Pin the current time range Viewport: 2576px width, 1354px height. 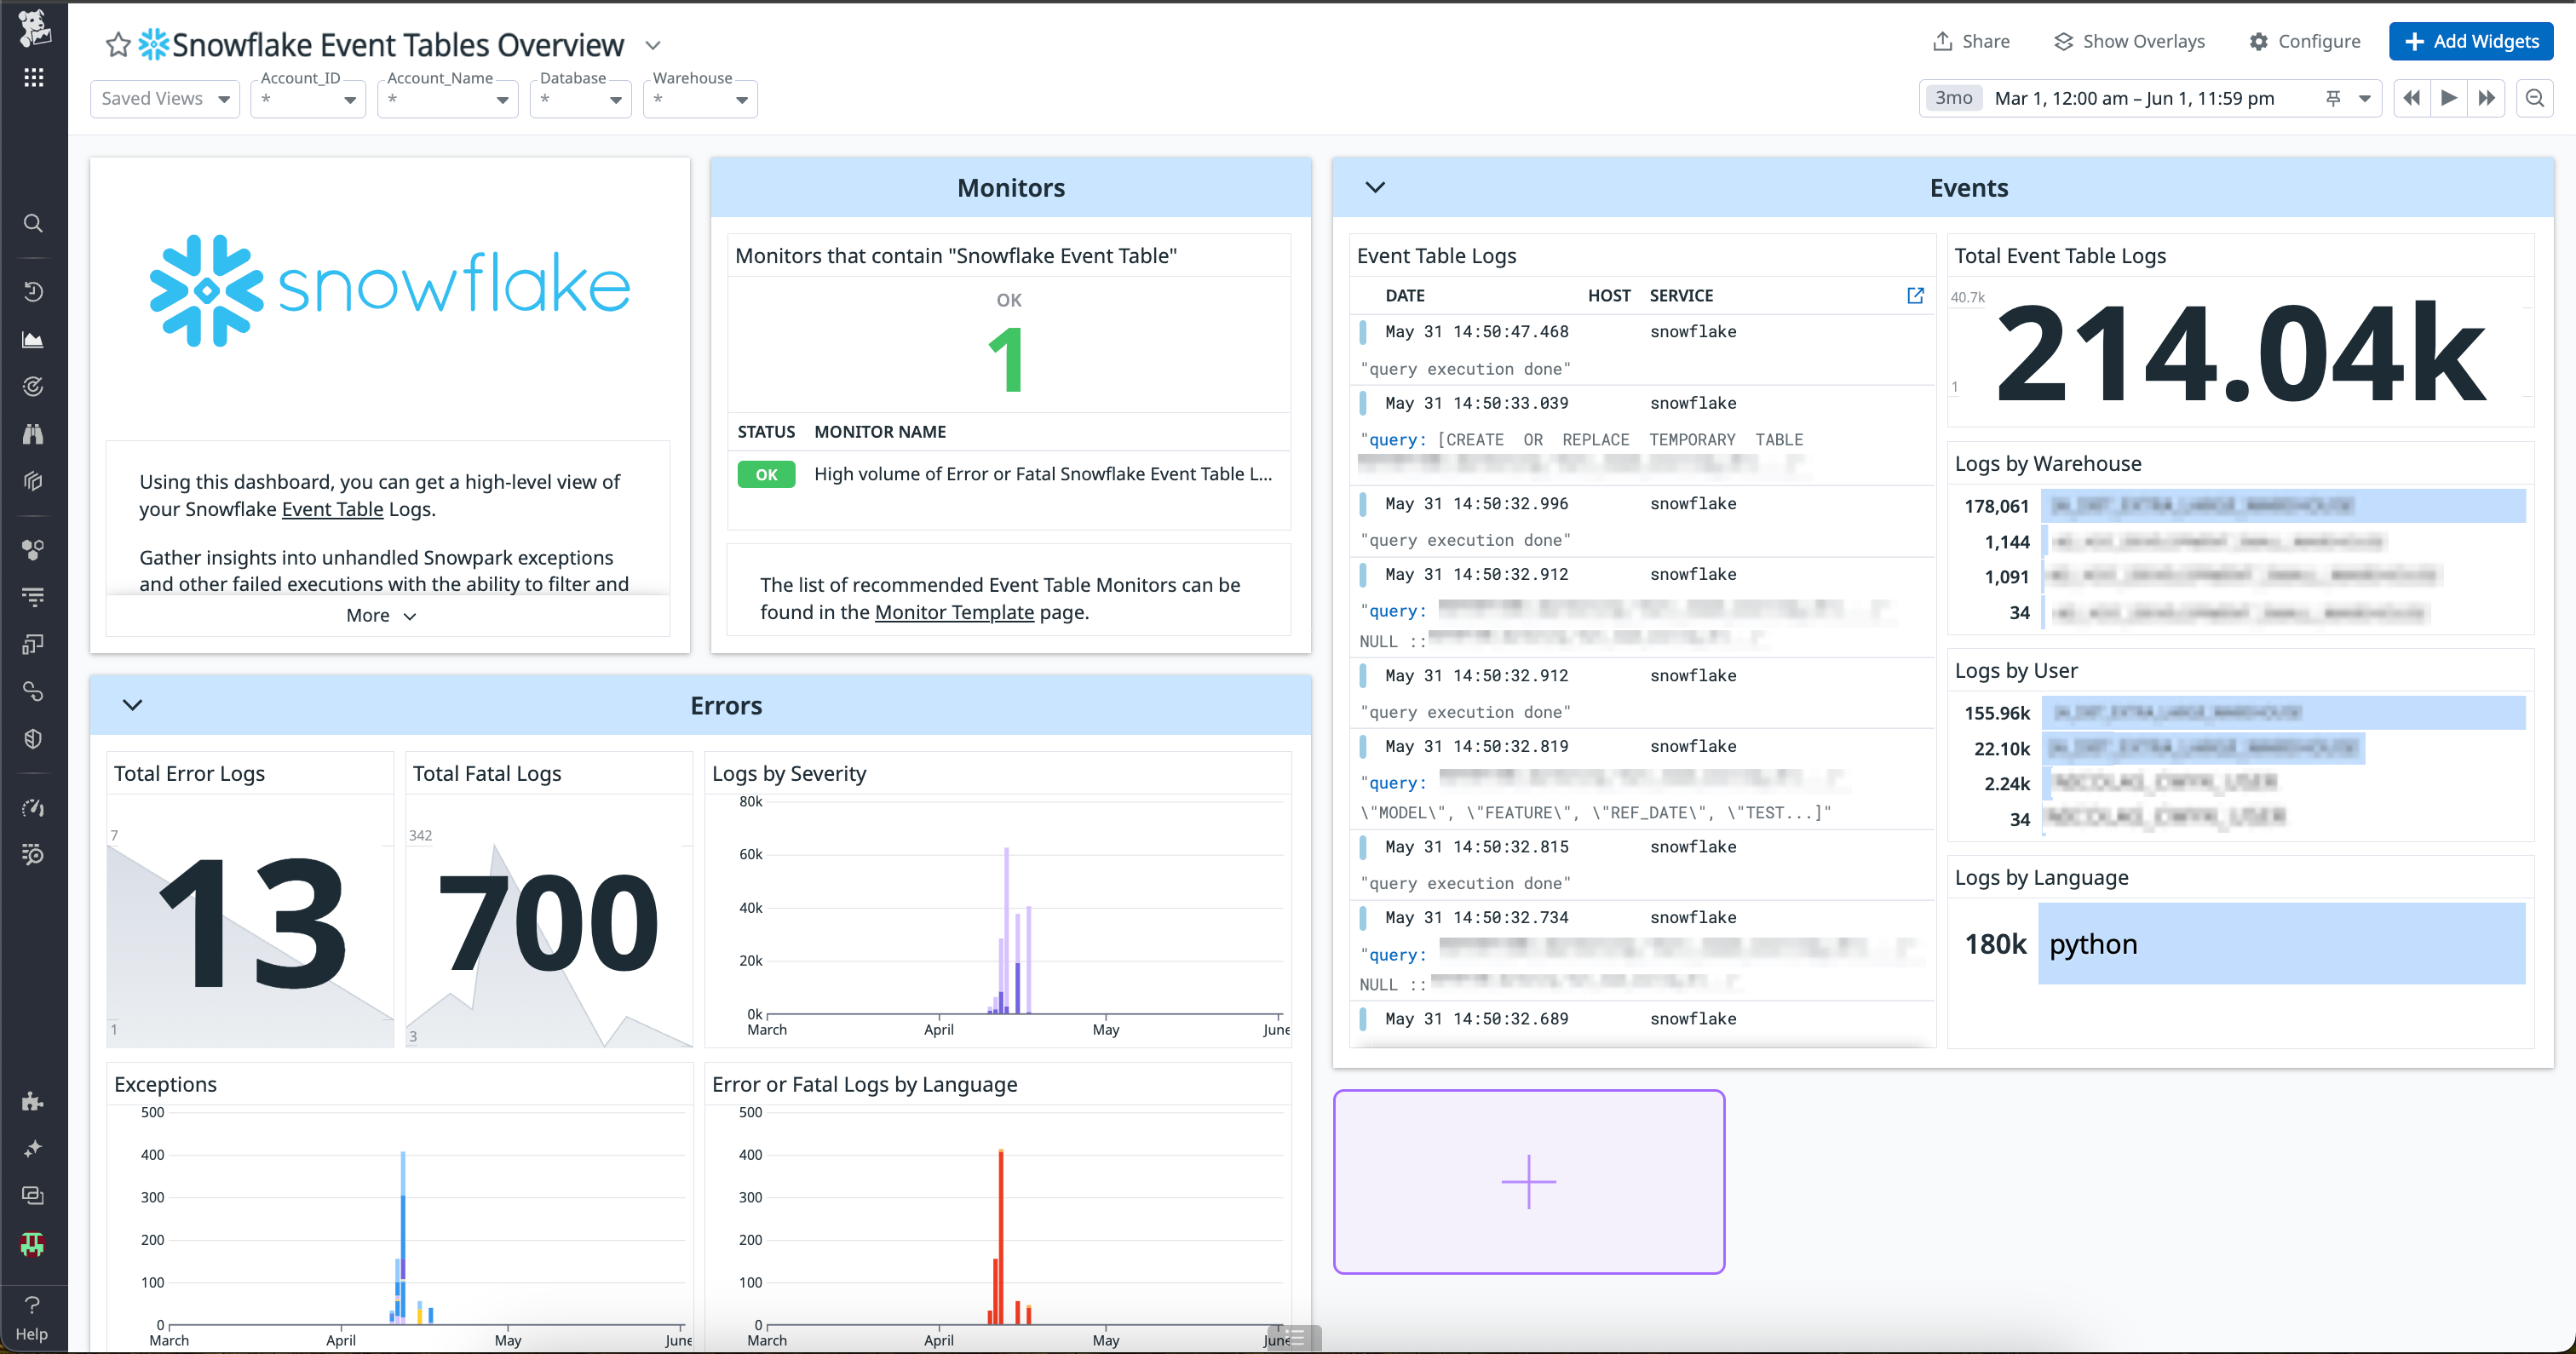coord(2332,98)
